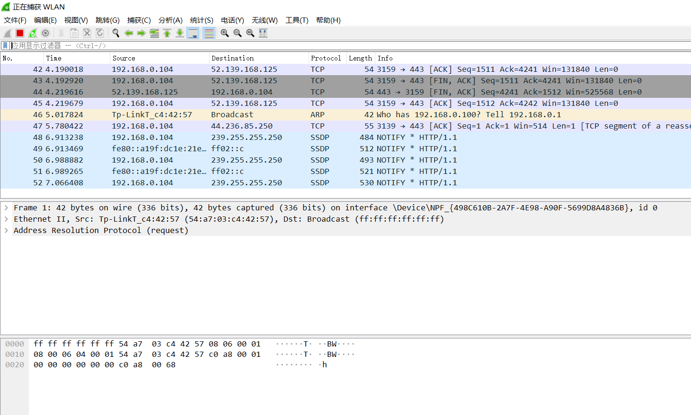Open find packet magnifier tool
Screen dimensions: 691x415
coord(116,33)
